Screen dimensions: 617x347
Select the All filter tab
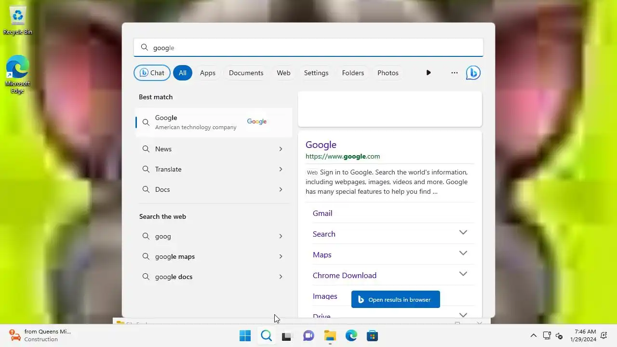[182, 73]
